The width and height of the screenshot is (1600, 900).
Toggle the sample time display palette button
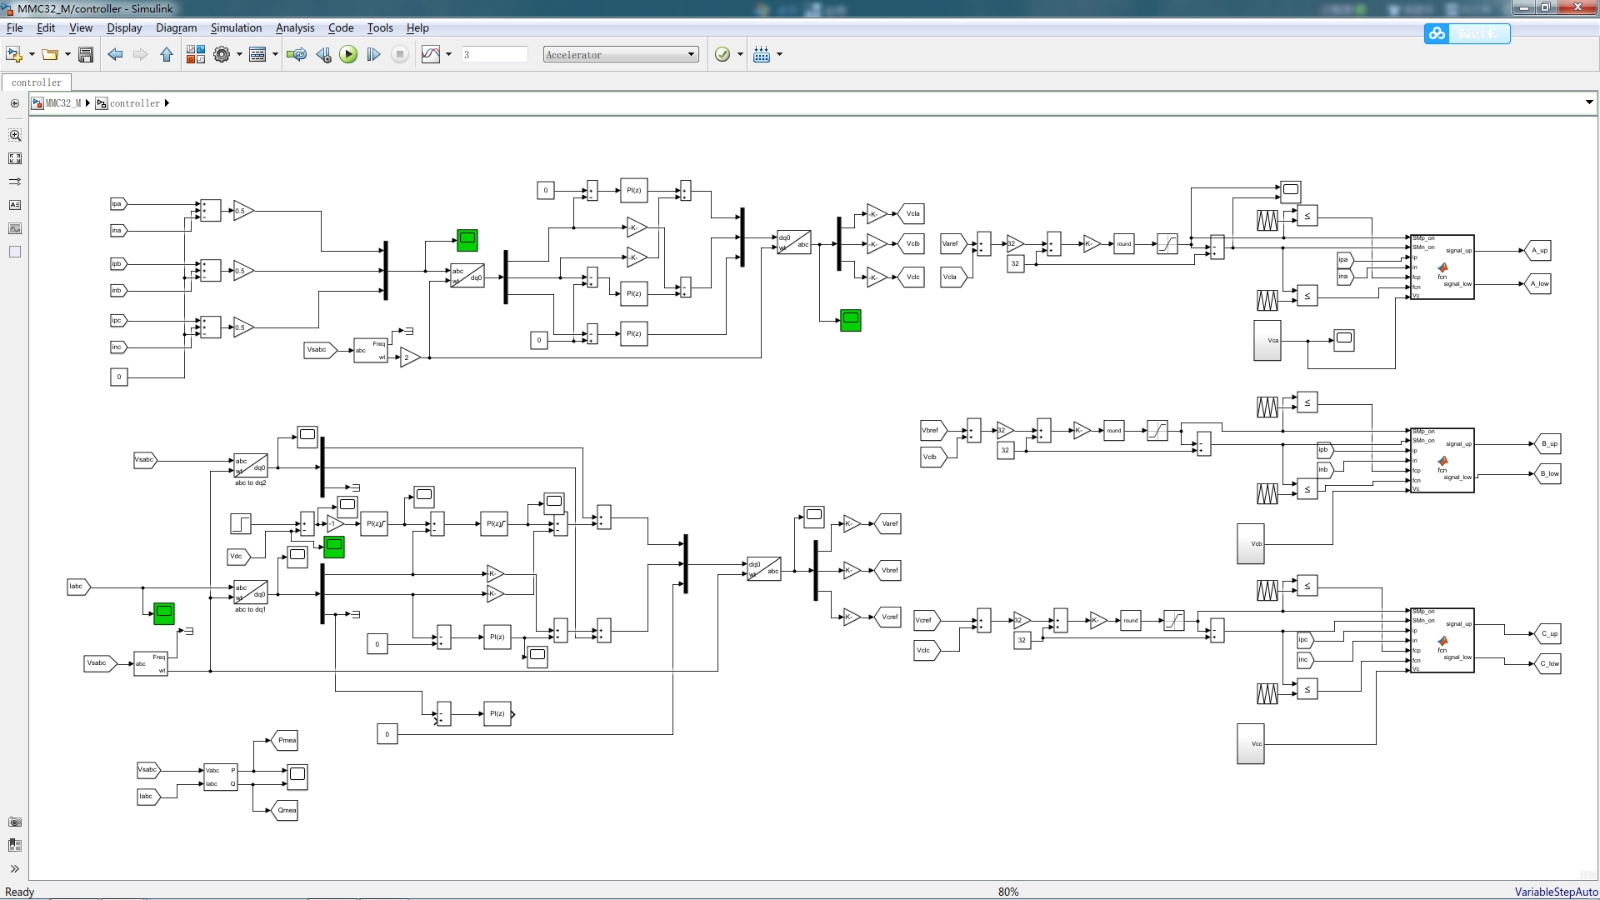point(15,182)
